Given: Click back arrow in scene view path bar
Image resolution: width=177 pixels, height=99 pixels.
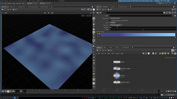Looking at the screenshot, I should click(2, 10).
